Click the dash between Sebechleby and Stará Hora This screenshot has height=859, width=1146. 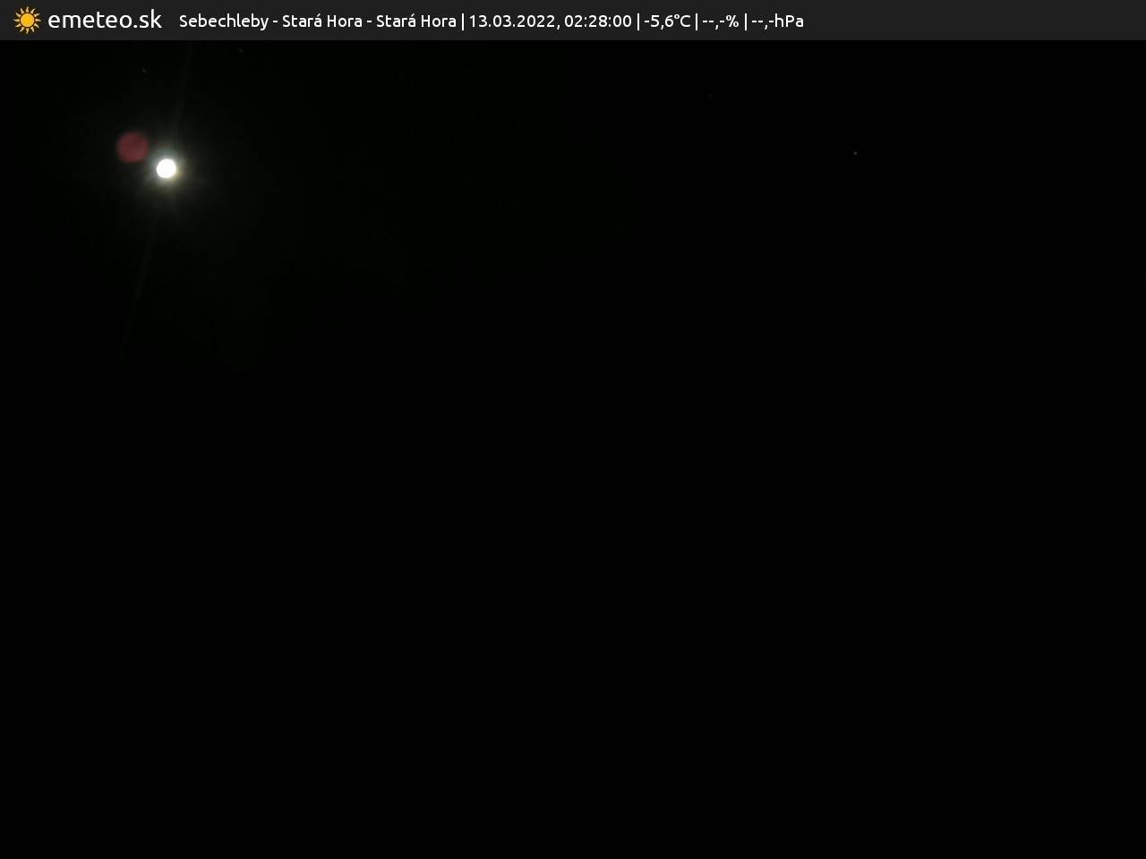[276, 21]
